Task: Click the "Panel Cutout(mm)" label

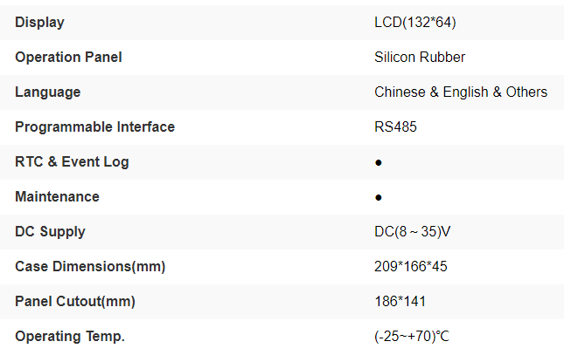Action: click(x=77, y=301)
